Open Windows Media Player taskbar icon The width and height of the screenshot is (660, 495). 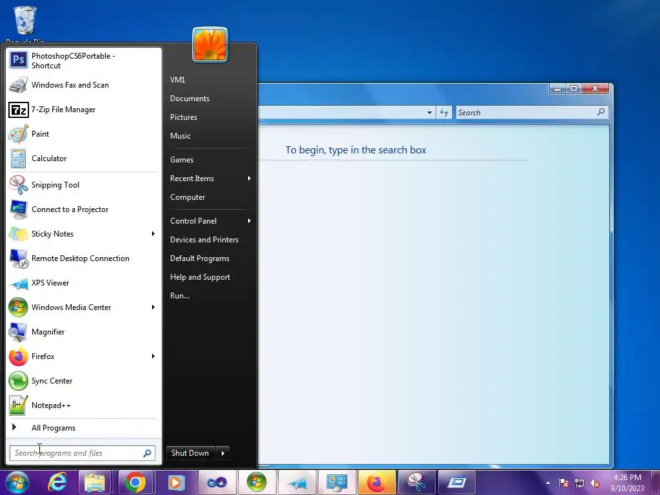coord(175,482)
